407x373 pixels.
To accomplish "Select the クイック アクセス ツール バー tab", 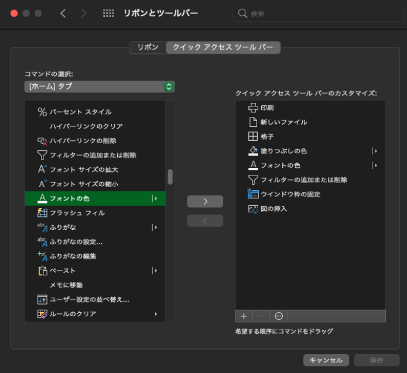I will (x=223, y=47).
